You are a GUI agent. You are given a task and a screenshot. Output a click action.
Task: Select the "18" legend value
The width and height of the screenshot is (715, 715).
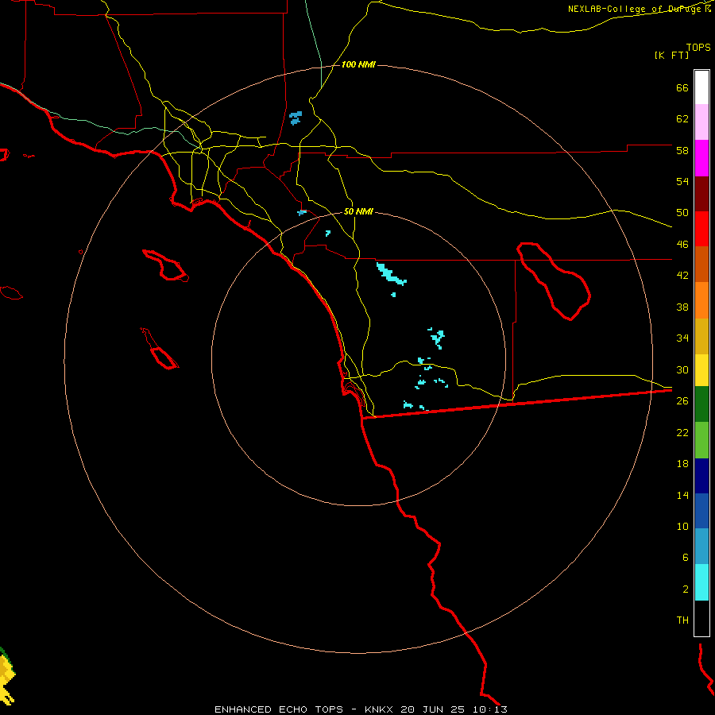[x=682, y=464]
